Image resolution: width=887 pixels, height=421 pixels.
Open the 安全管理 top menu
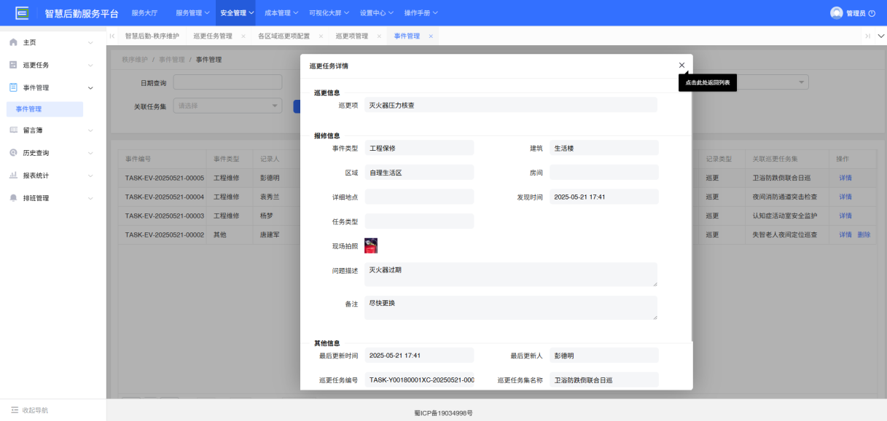click(238, 13)
